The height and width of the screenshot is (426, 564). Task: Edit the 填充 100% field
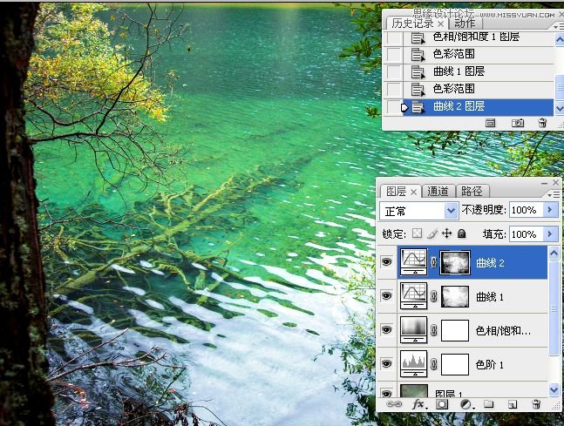[526, 234]
